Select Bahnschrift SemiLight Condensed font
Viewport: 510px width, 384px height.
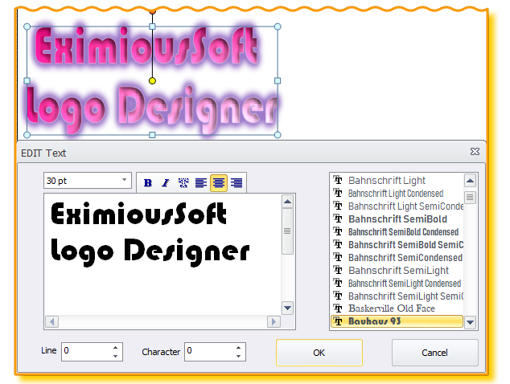pyautogui.click(x=397, y=283)
